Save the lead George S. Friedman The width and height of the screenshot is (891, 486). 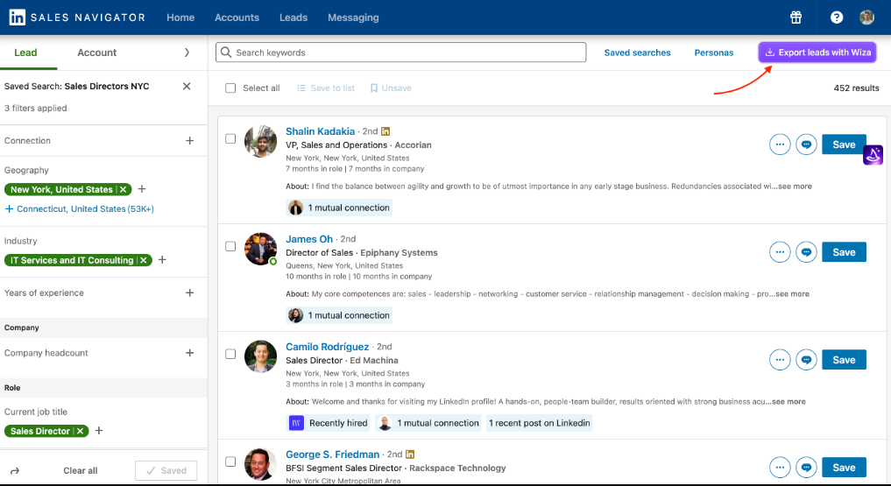(844, 468)
